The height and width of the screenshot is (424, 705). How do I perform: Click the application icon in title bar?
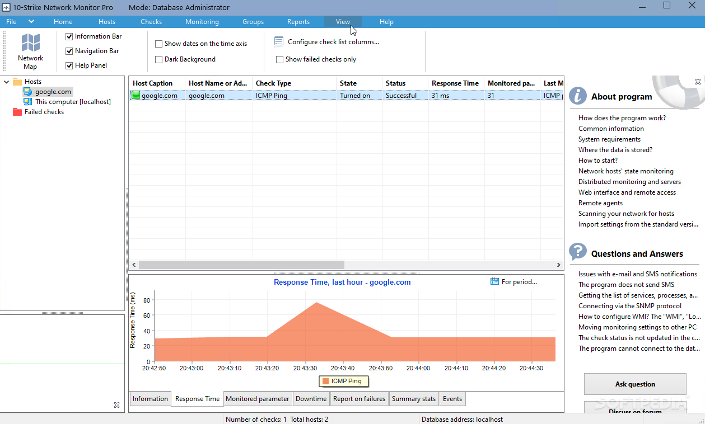coord(6,7)
